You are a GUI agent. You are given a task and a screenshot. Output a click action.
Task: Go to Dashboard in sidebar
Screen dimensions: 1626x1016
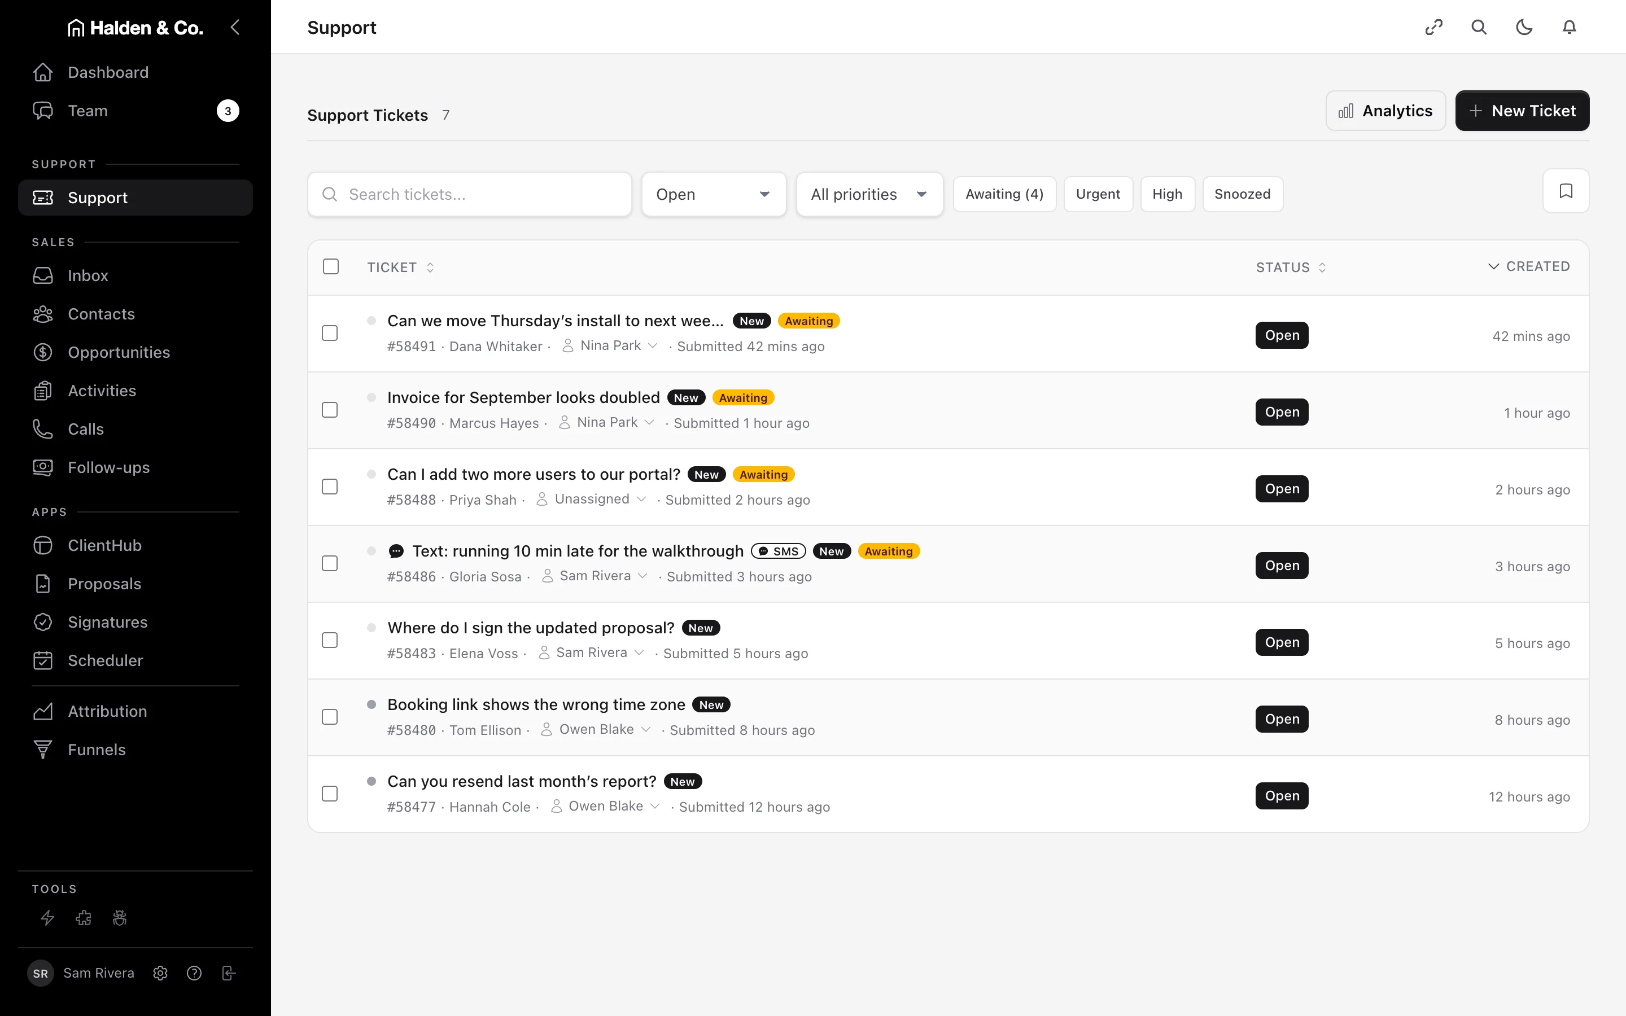pyautogui.click(x=135, y=73)
